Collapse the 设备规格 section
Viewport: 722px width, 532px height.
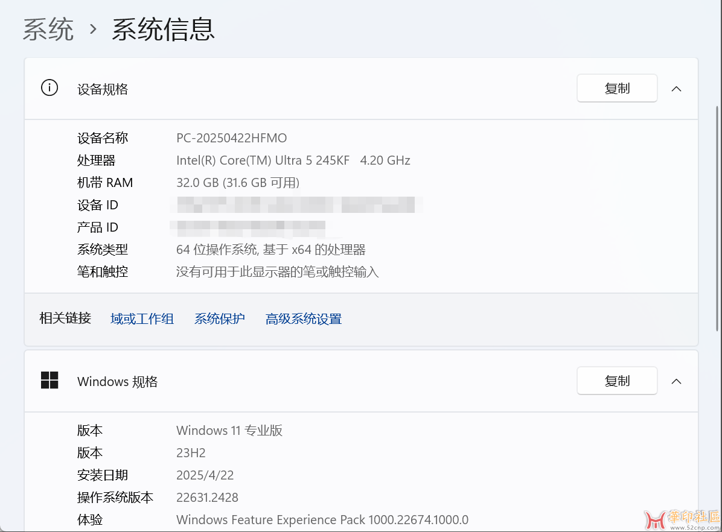coord(676,89)
